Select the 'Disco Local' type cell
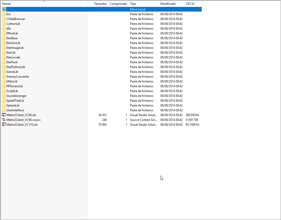 (138, 9)
